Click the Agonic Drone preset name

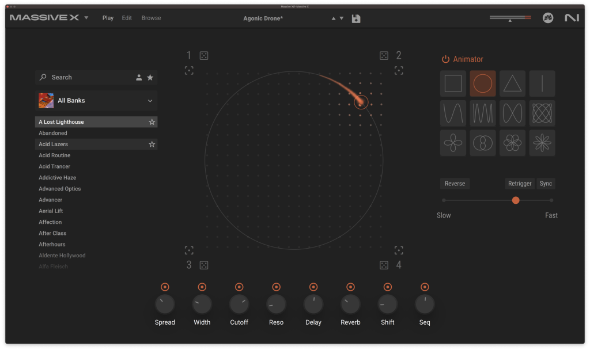[x=263, y=18]
